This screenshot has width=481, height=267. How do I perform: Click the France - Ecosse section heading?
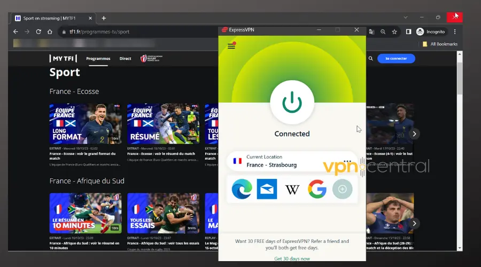coord(74,91)
